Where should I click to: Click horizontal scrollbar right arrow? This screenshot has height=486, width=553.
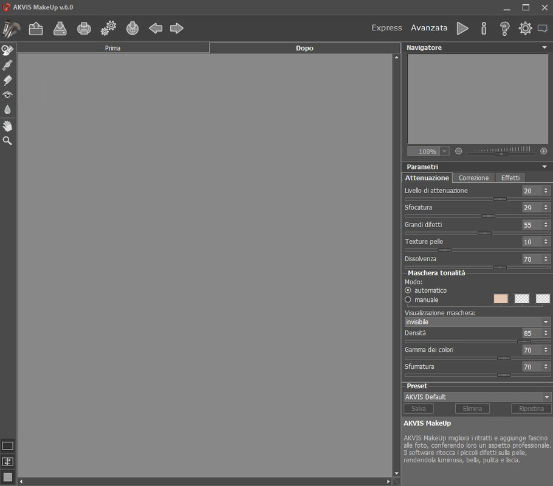(388, 481)
